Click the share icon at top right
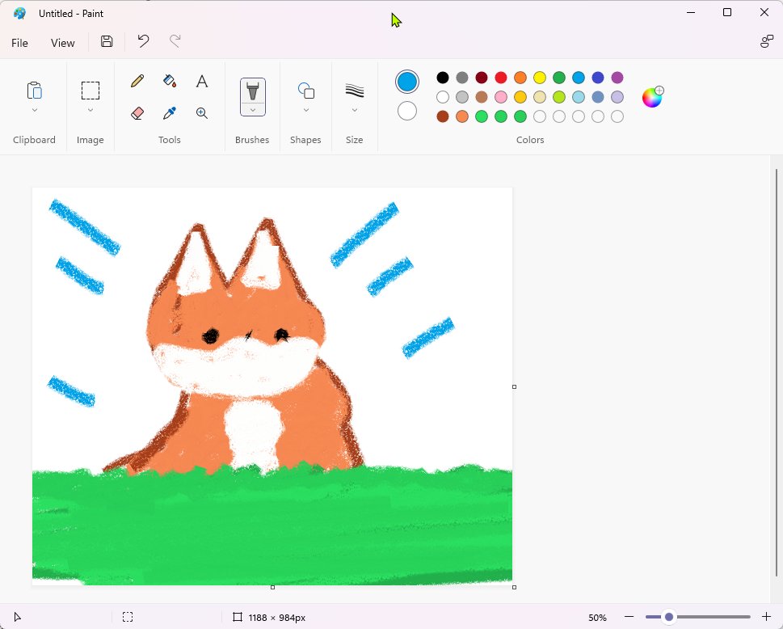 (767, 41)
